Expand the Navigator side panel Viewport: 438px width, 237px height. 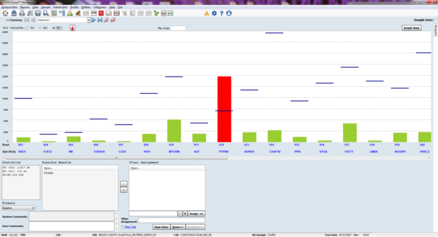[x=435, y=30]
